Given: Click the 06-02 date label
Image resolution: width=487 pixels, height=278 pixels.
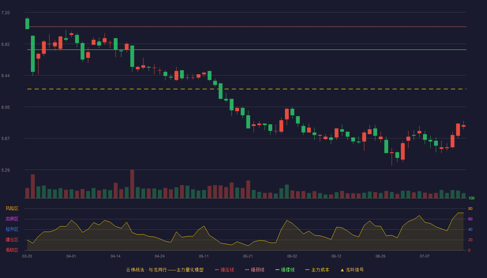Looking at the screenshot, I should coord(292,256).
